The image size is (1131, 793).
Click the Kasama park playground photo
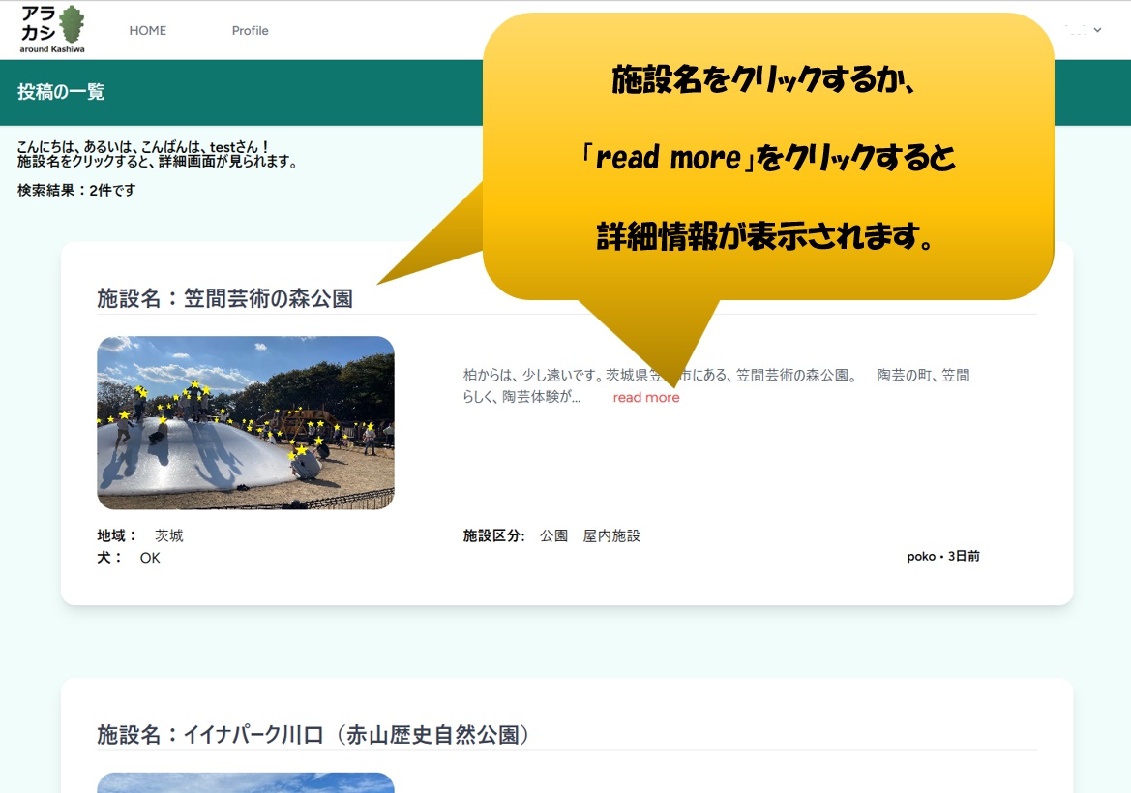[x=246, y=422]
